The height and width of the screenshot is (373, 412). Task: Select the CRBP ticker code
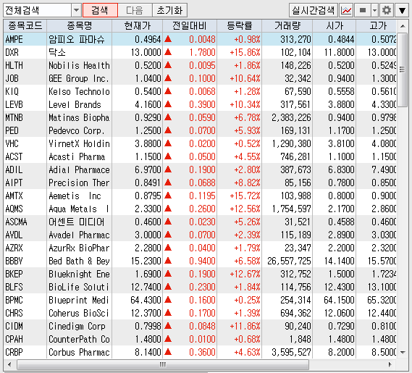click(x=14, y=352)
